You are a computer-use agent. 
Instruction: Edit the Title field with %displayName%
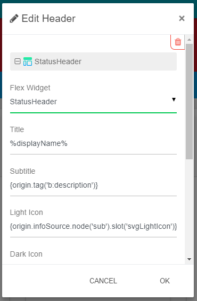point(93,144)
